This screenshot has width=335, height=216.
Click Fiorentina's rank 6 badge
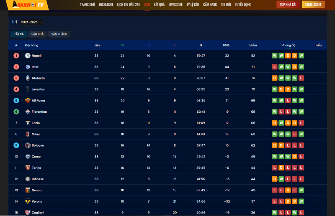coord(16,112)
